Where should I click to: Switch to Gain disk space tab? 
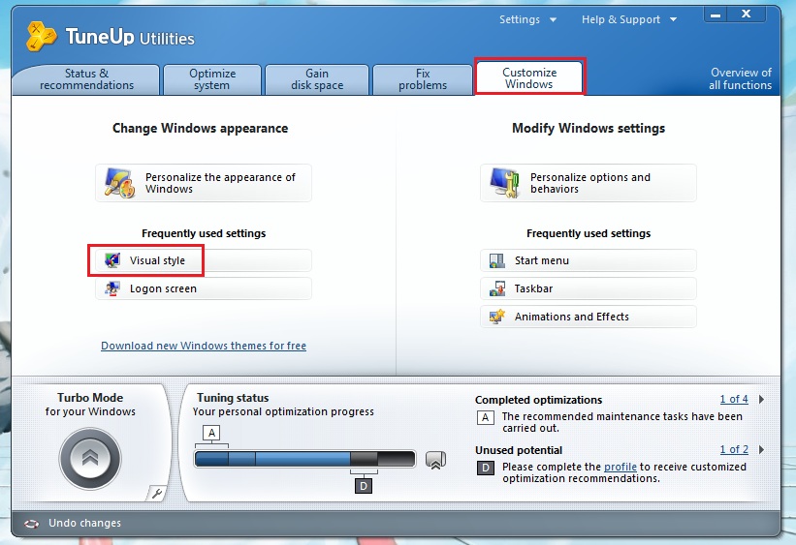(x=317, y=79)
